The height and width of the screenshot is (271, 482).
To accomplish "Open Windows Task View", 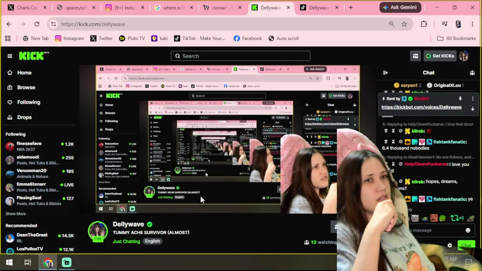I will 28,262.
